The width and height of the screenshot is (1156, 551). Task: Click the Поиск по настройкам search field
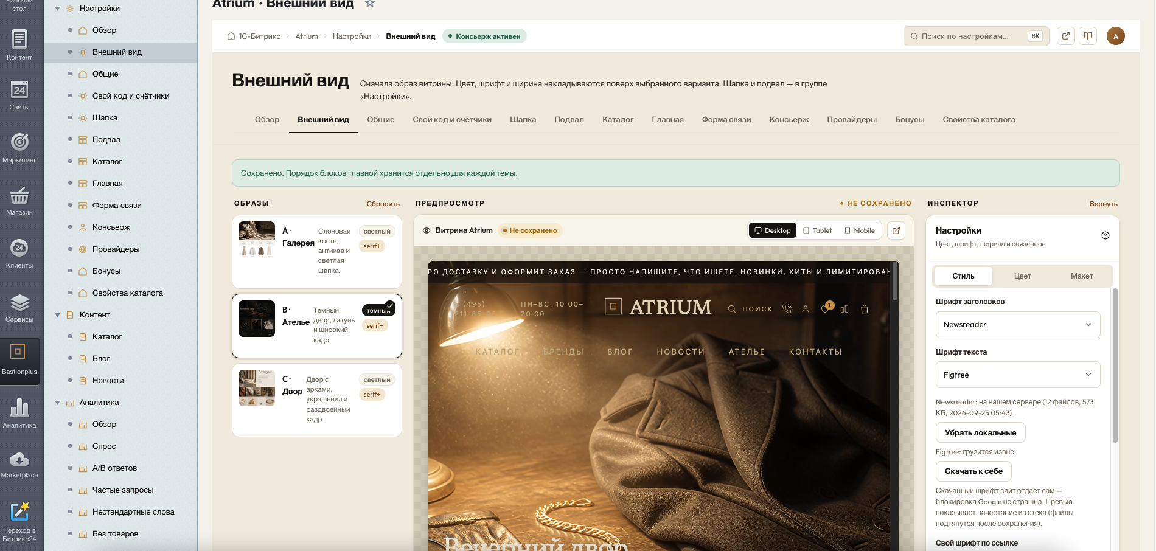click(x=976, y=36)
